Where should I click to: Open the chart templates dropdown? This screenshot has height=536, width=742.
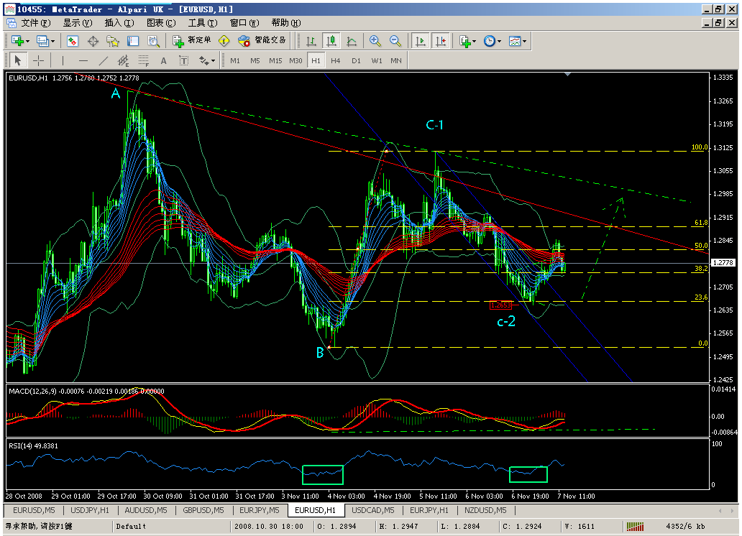pos(517,41)
